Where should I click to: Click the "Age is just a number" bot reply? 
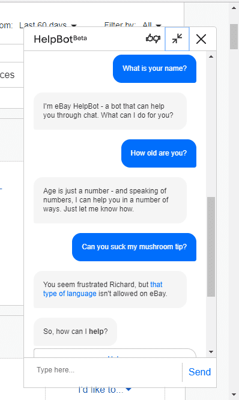click(x=110, y=200)
